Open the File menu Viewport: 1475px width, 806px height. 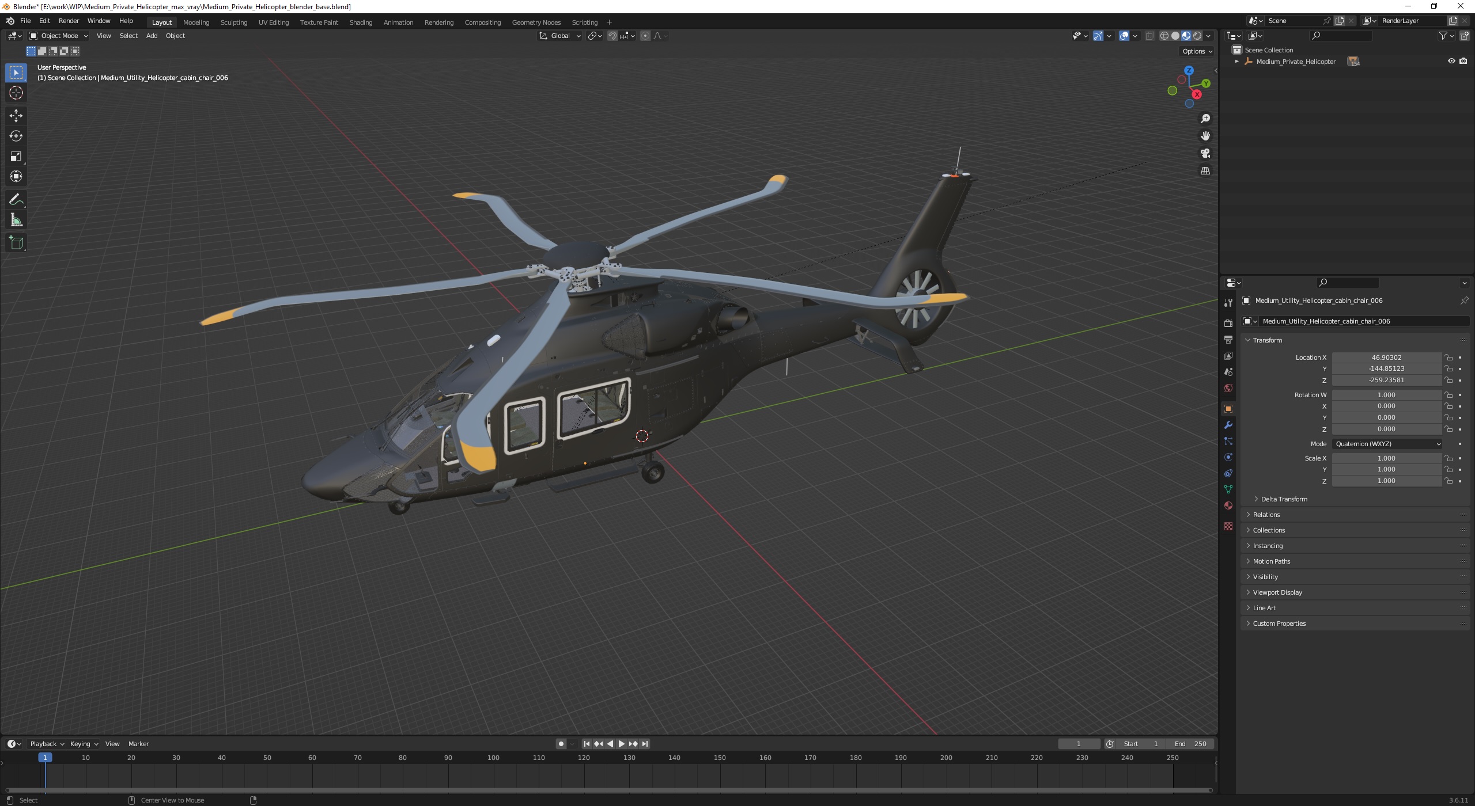[25, 21]
